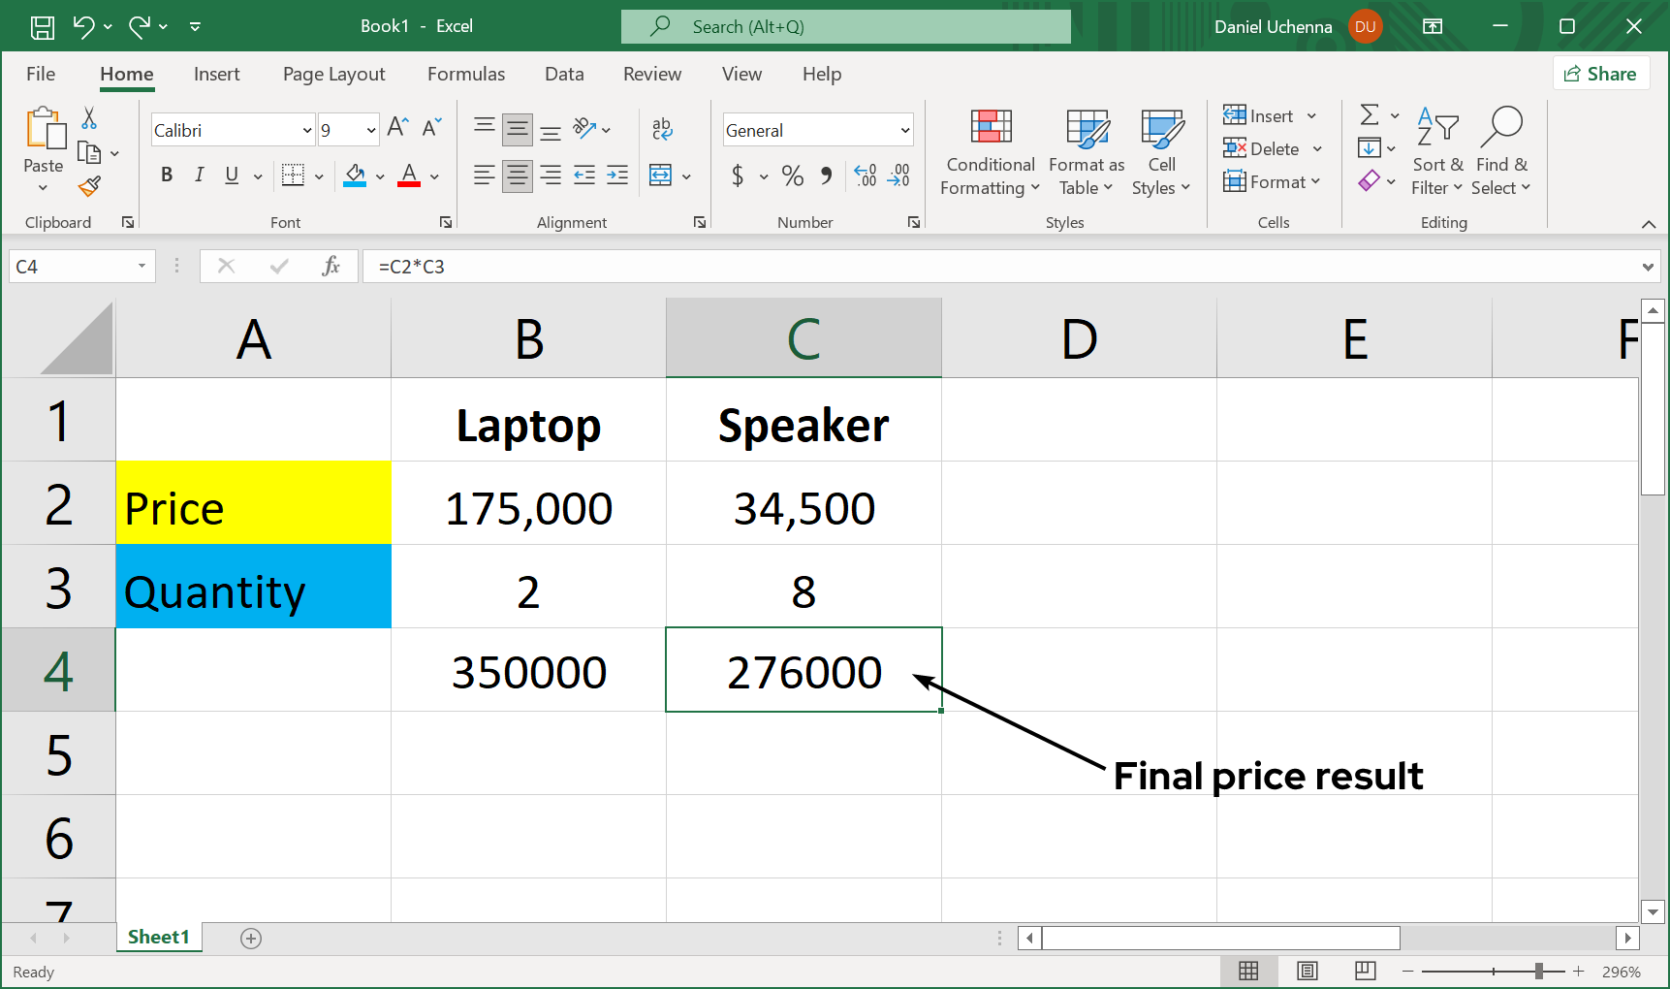Switch to Page Layout view in status bar
The width and height of the screenshot is (1670, 989).
pyautogui.click(x=1307, y=971)
